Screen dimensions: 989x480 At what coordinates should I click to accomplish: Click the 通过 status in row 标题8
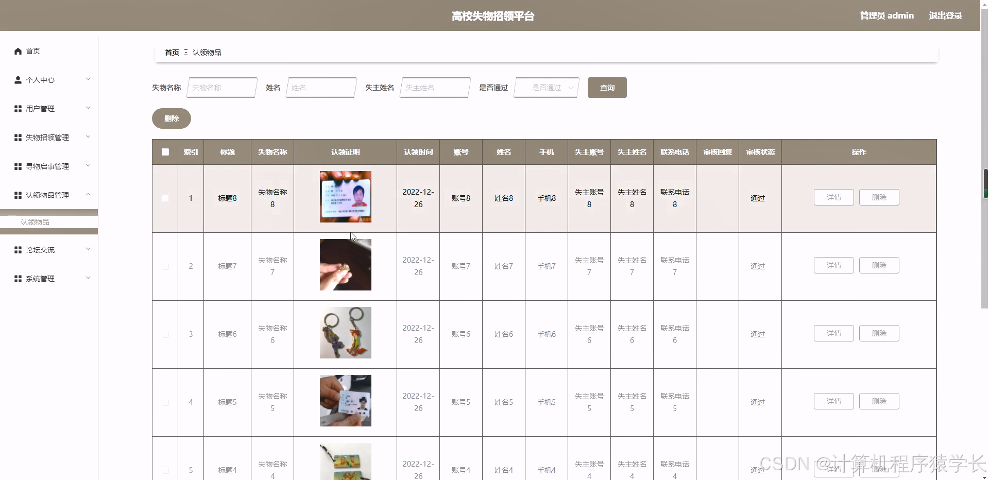click(x=758, y=198)
